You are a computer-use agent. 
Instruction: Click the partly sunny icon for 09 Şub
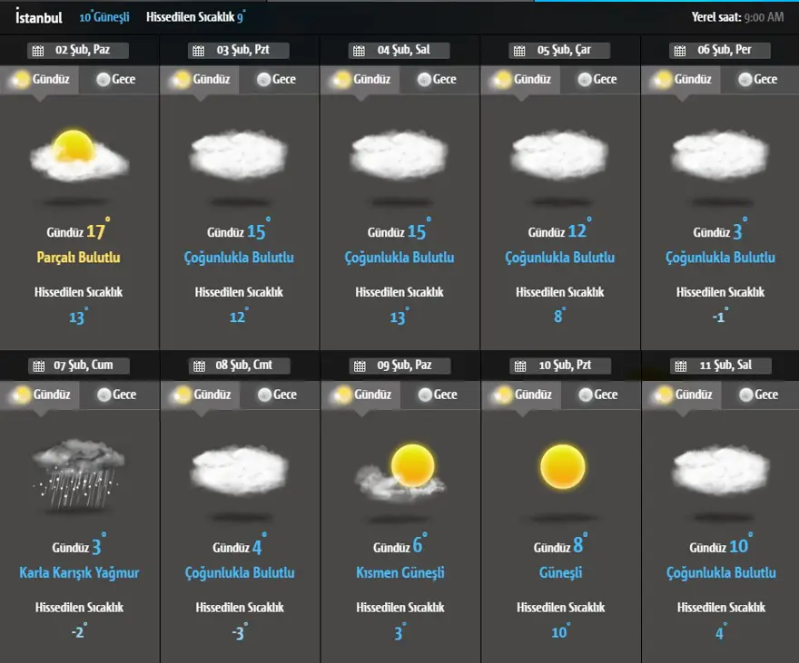pos(399,472)
